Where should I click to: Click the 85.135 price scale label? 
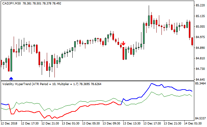(x=200, y=16)
